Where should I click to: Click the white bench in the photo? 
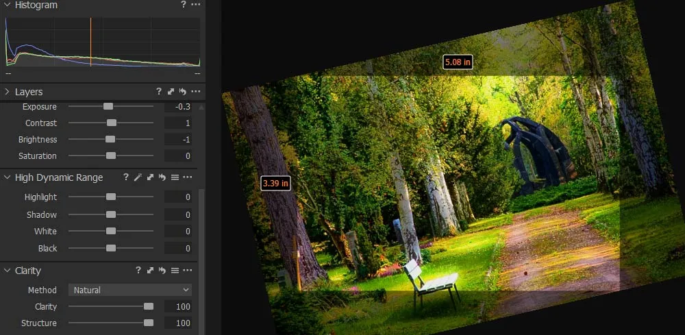(x=431, y=282)
